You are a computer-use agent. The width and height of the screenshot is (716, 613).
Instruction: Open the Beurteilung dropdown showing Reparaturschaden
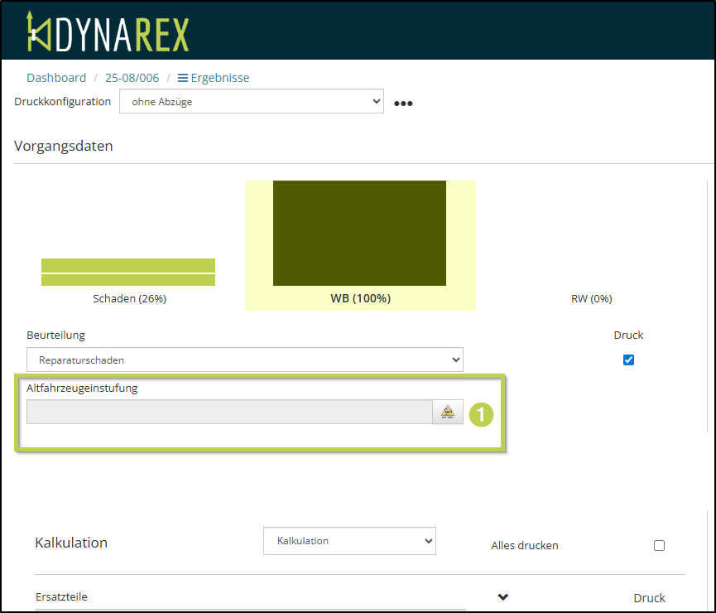(245, 360)
